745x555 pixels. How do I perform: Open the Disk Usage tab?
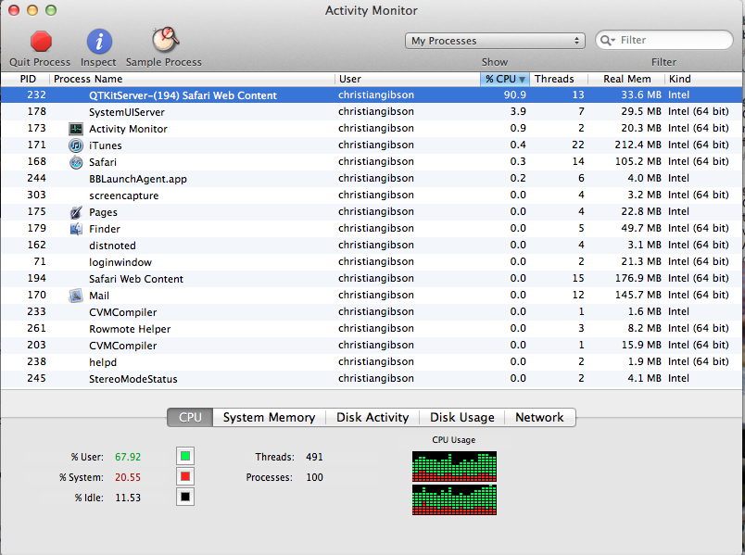[x=461, y=417]
